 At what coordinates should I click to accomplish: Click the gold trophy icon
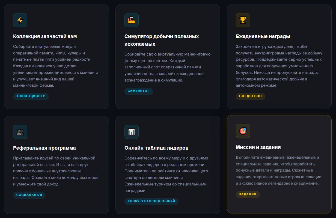(x=243, y=20)
